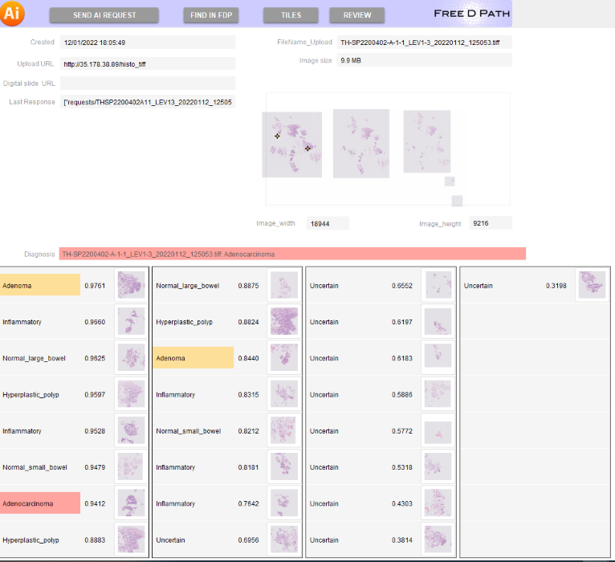
Task: Select the Last Response text field
Action: click(148, 102)
